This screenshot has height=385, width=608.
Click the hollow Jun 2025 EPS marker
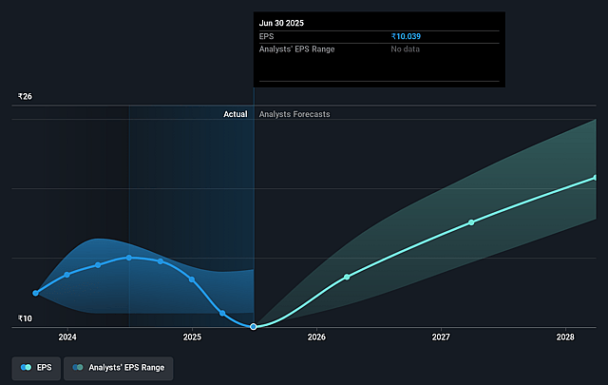pyautogui.click(x=254, y=326)
